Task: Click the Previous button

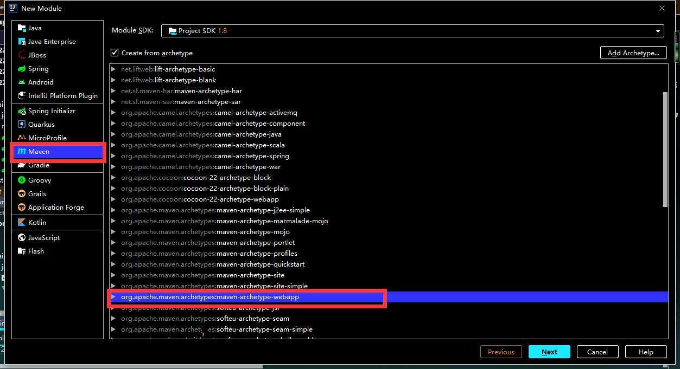Action: (x=501, y=352)
